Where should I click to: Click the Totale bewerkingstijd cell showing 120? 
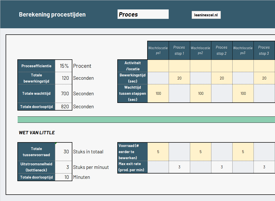point(64,78)
